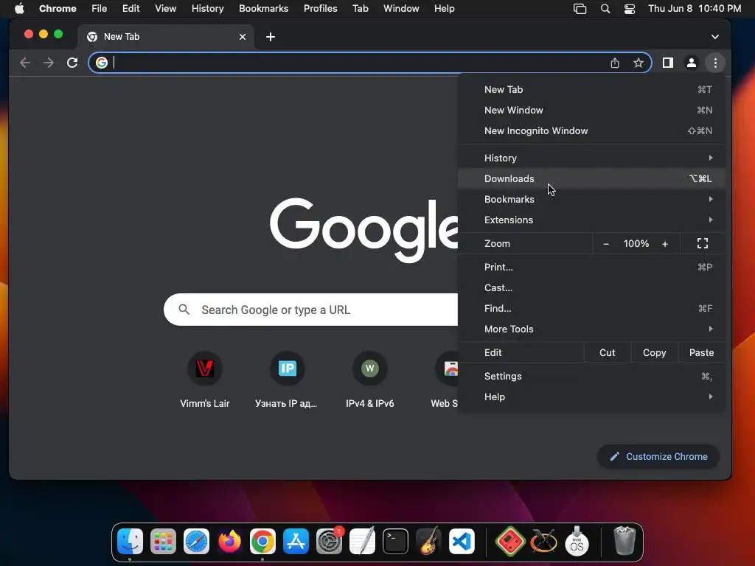Expand the Bookmarks submenu in Chrome menu
This screenshot has height=566, width=755.
click(591, 199)
